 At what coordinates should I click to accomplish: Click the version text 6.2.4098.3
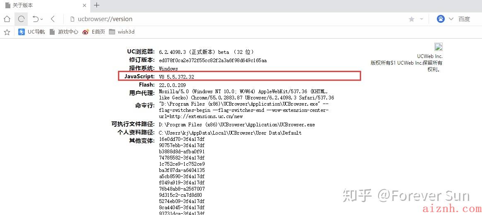(x=172, y=52)
